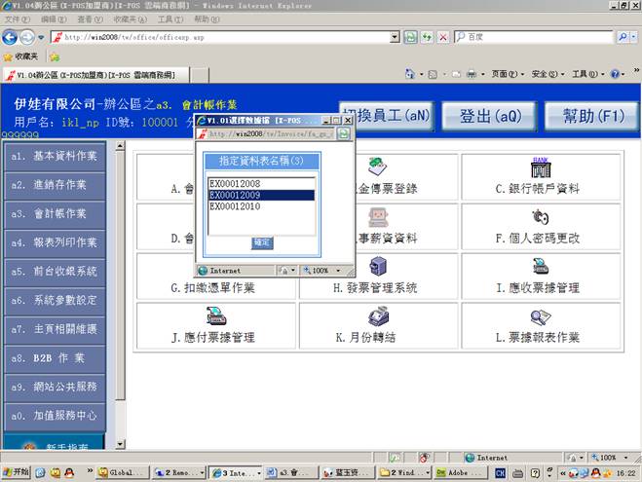642x482 pixels.
Task: Open the 工具(T) menu in menu bar
Action: tap(170, 19)
